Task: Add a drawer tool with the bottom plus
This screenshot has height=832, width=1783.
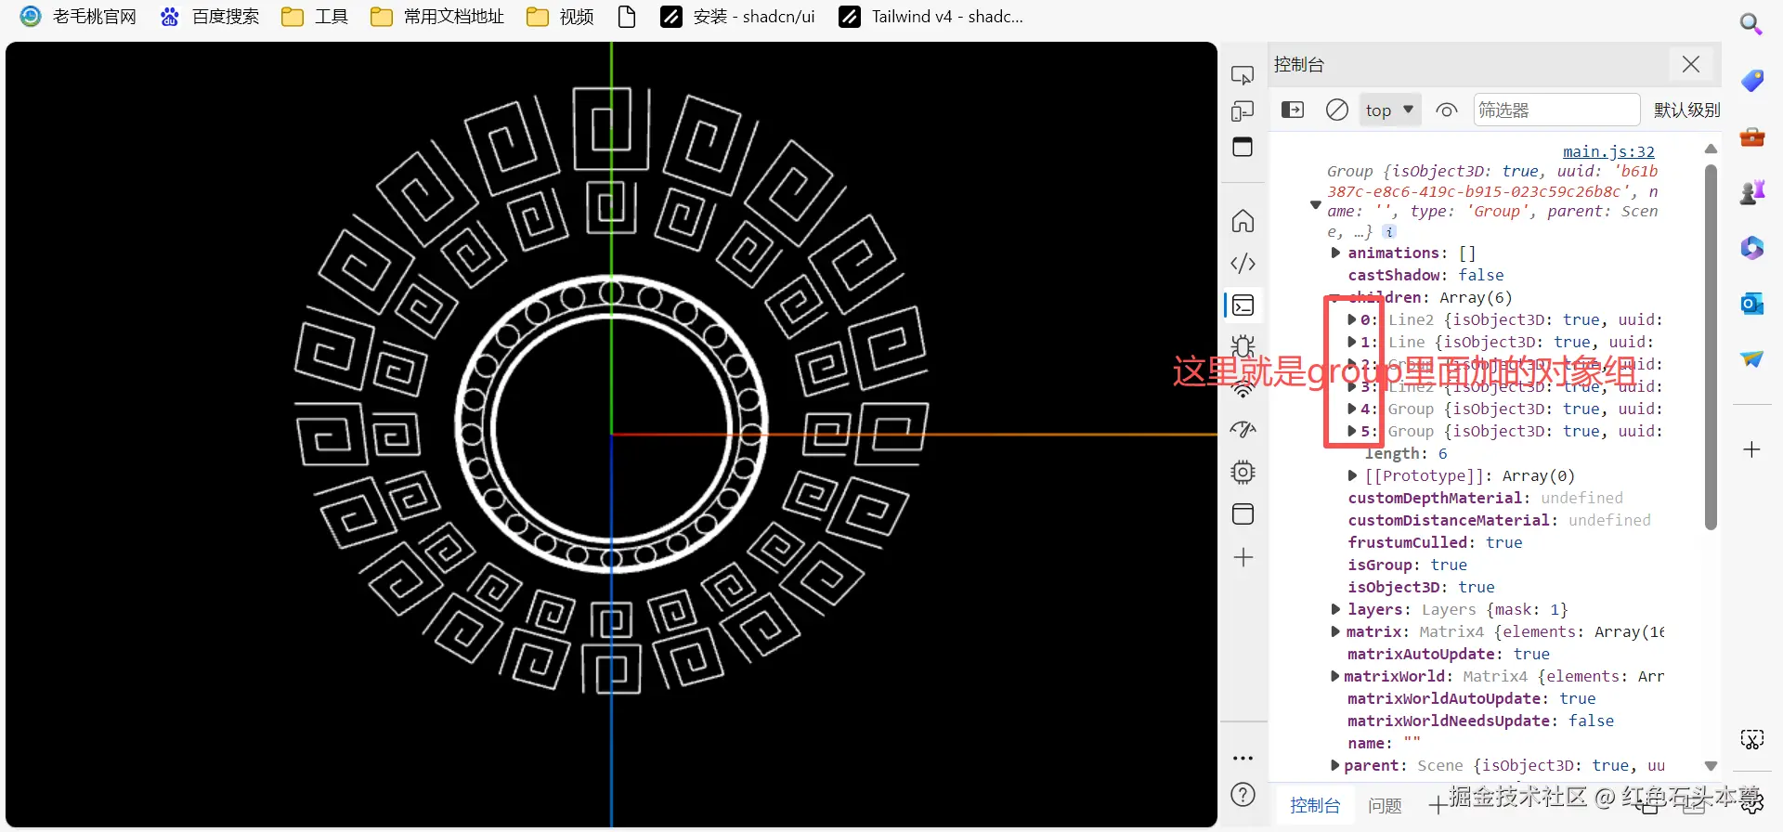Action: [1438, 805]
